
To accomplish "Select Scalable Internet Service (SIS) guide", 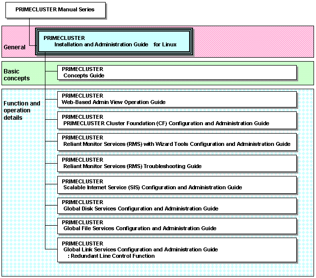I will pyautogui.click(x=177, y=185).
